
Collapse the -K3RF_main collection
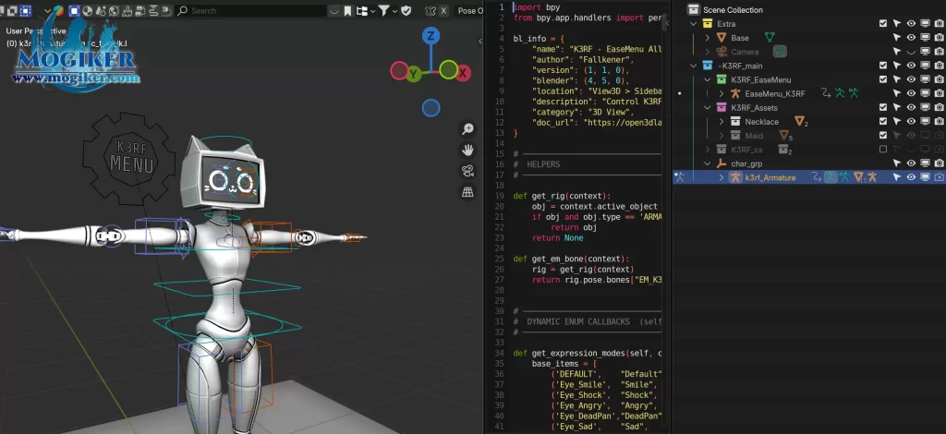tap(694, 65)
